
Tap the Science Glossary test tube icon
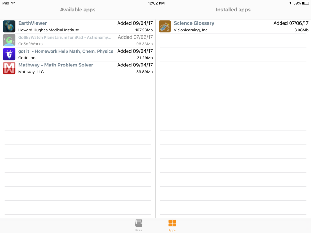pos(165,26)
